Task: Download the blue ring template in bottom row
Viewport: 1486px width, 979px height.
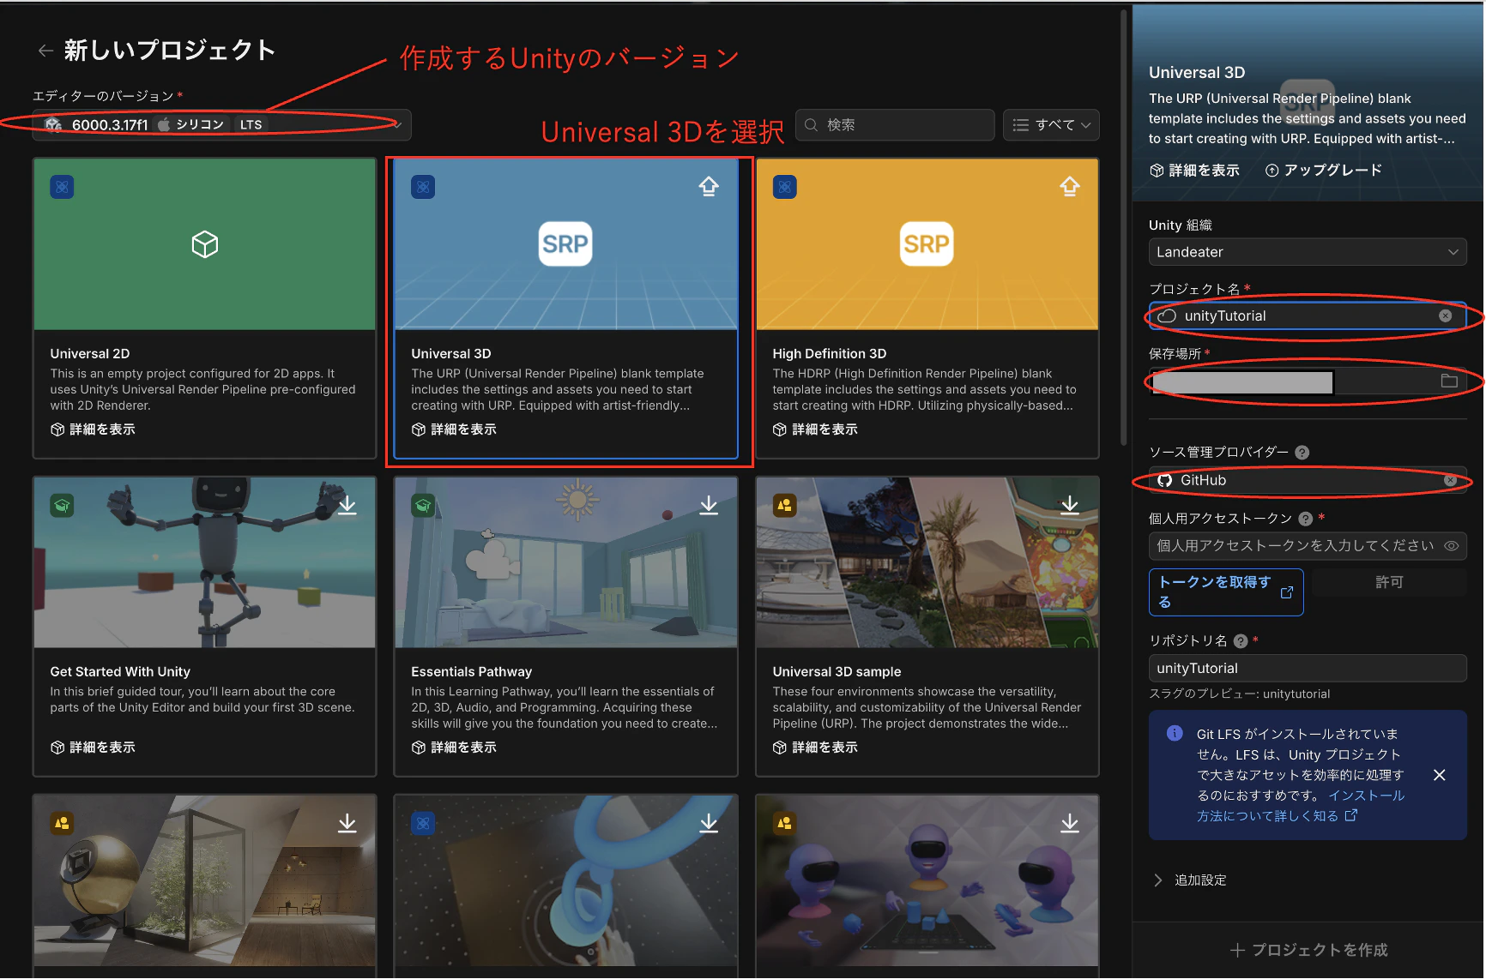Action: (709, 823)
